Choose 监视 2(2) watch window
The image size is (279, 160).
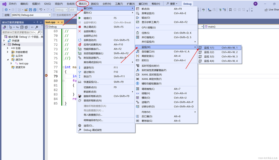[220, 52]
